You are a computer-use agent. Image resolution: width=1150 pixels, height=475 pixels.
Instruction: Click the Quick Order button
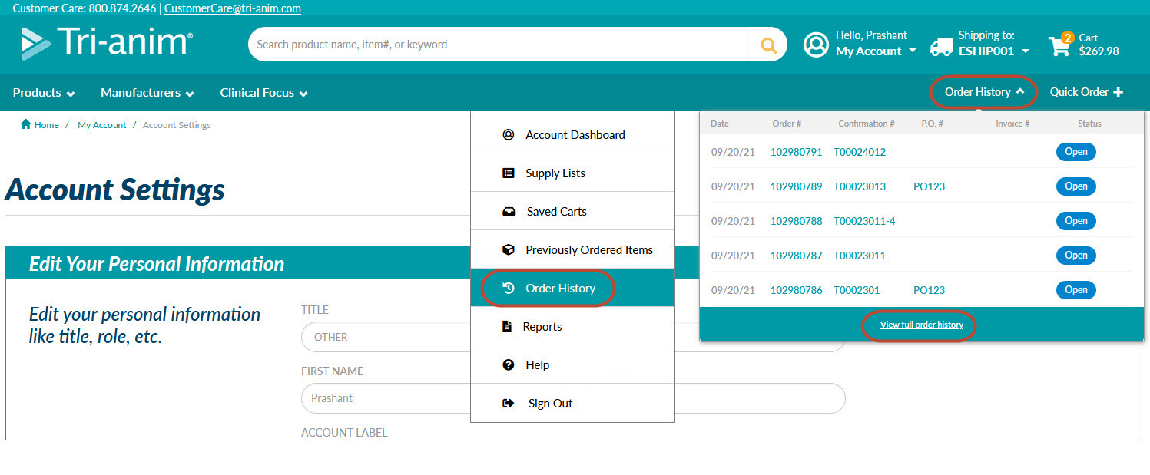(1086, 92)
